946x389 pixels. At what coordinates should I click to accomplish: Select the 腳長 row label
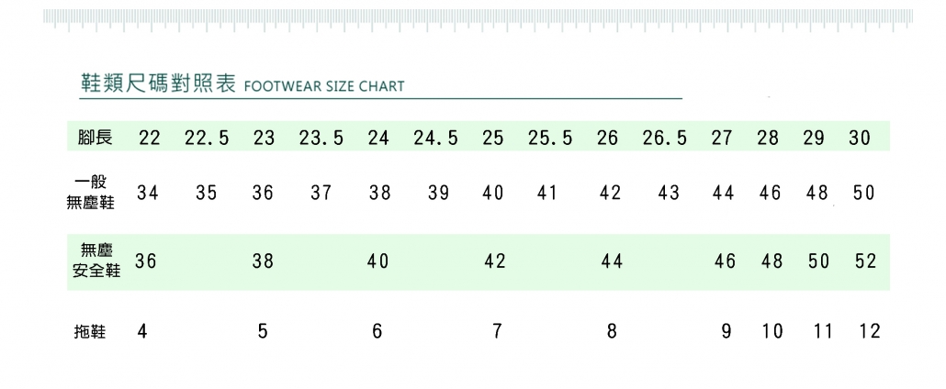click(x=96, y=139)
